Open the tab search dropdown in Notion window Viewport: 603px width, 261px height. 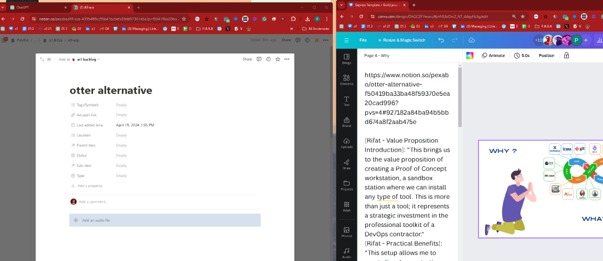[x=3, y=7]
